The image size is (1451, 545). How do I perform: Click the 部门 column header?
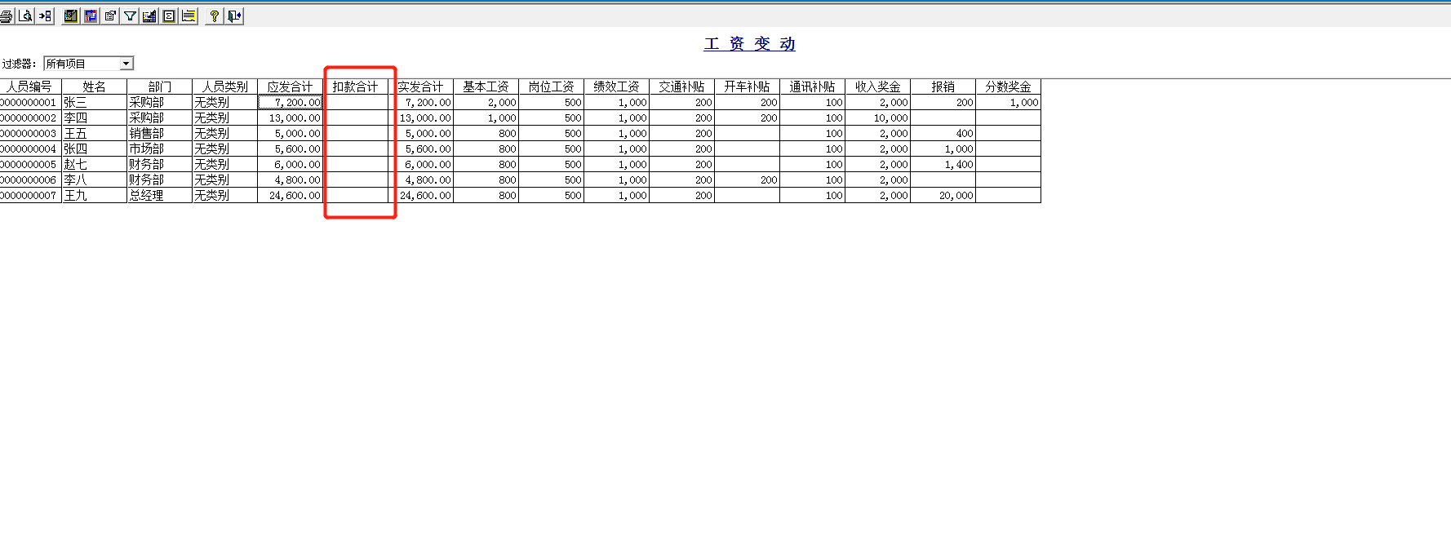point(159,86)
